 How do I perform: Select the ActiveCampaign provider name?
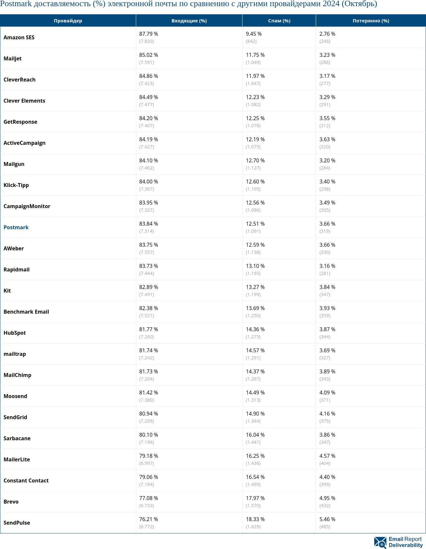[x=24, y=143]
